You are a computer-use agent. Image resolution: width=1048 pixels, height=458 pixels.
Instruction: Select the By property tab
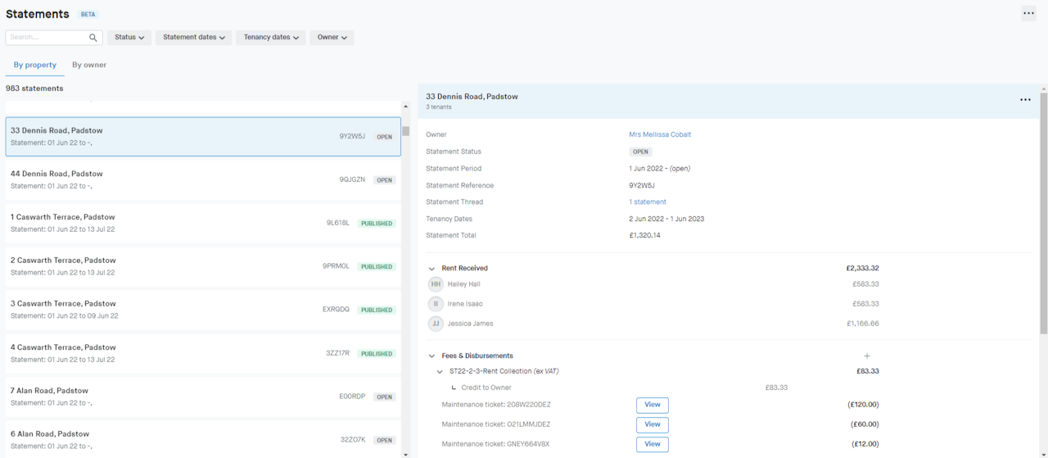click(x=35, y=65)
